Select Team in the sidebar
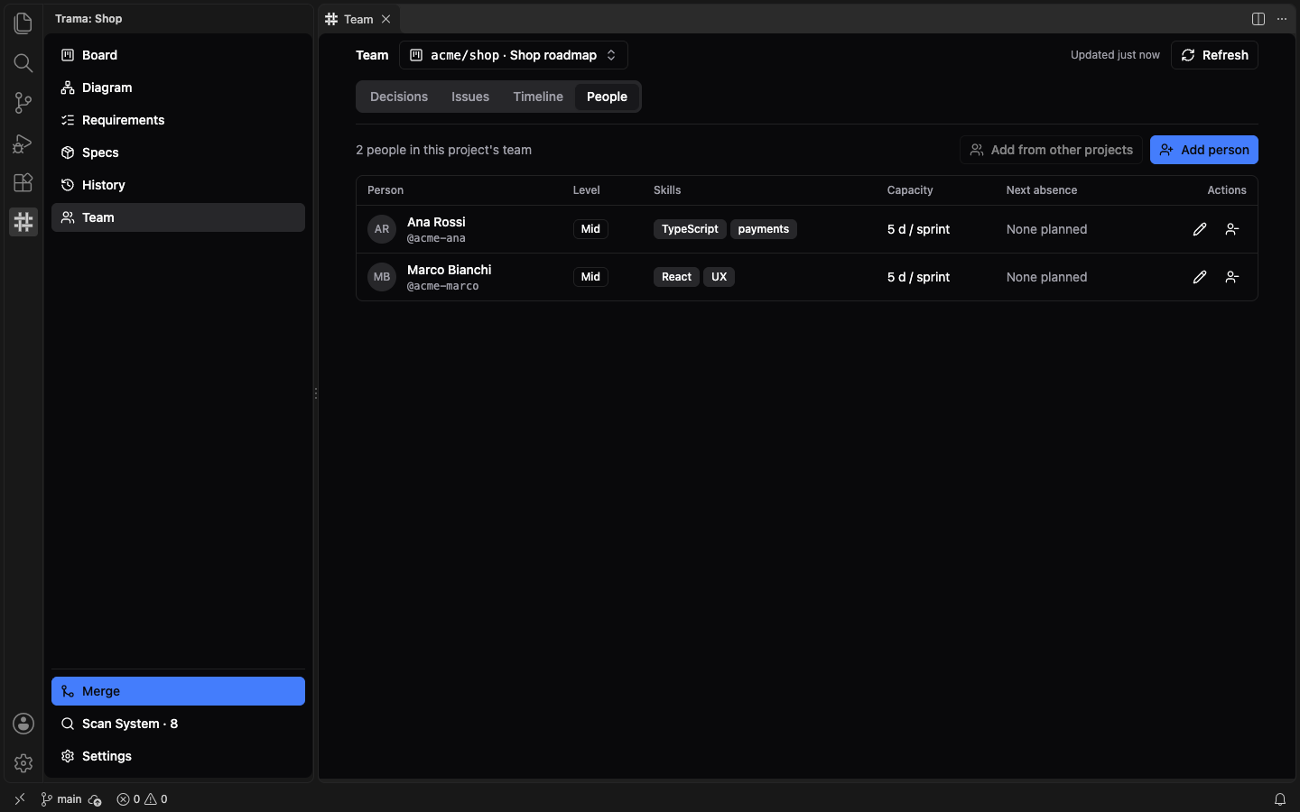Viewport: 1300px width, 812px height. [178, 217]
